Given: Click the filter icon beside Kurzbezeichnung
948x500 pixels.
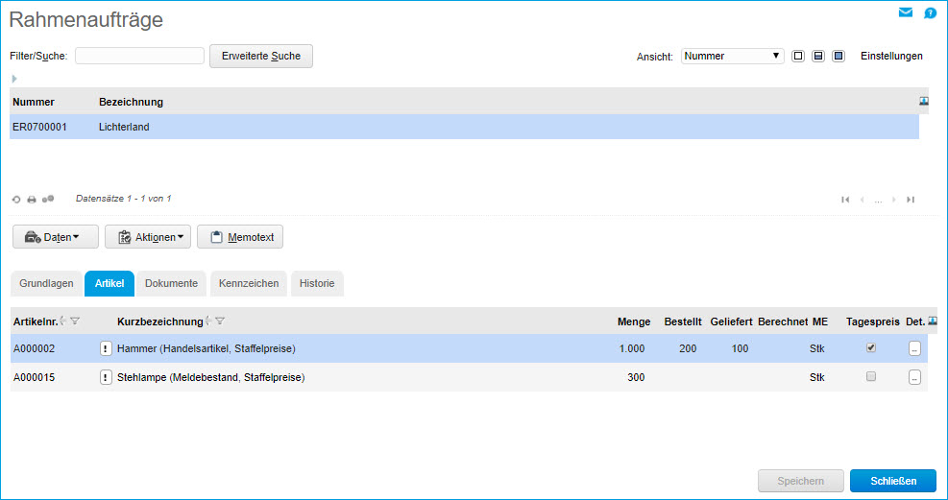Looking at the screenshot, I should pos(220,321).
